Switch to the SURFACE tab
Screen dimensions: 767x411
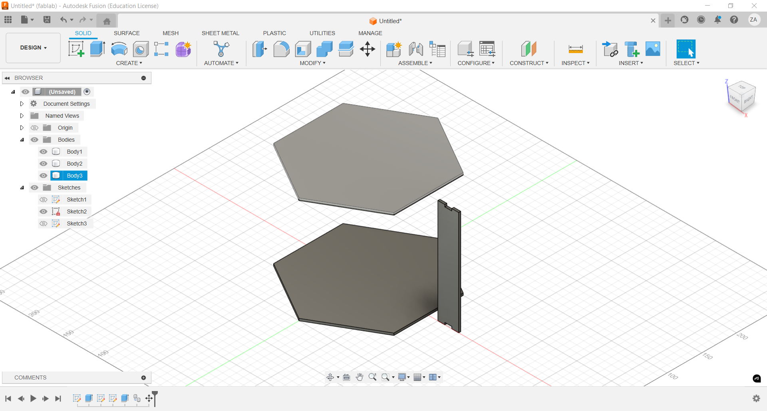[127, 33]
